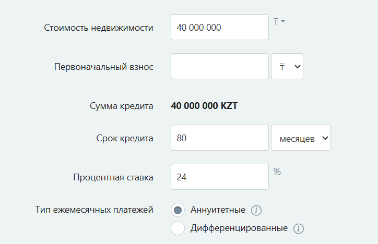This screenshot has height=244, width=378.
Task: Open the property cost currency ₸ dropdown
Action: tap(279, 21)
